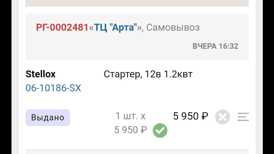274x154 pixels.
Task: Click the ВЧЕРА 16:32 timestamp
Action: click(x=215, y=46)
